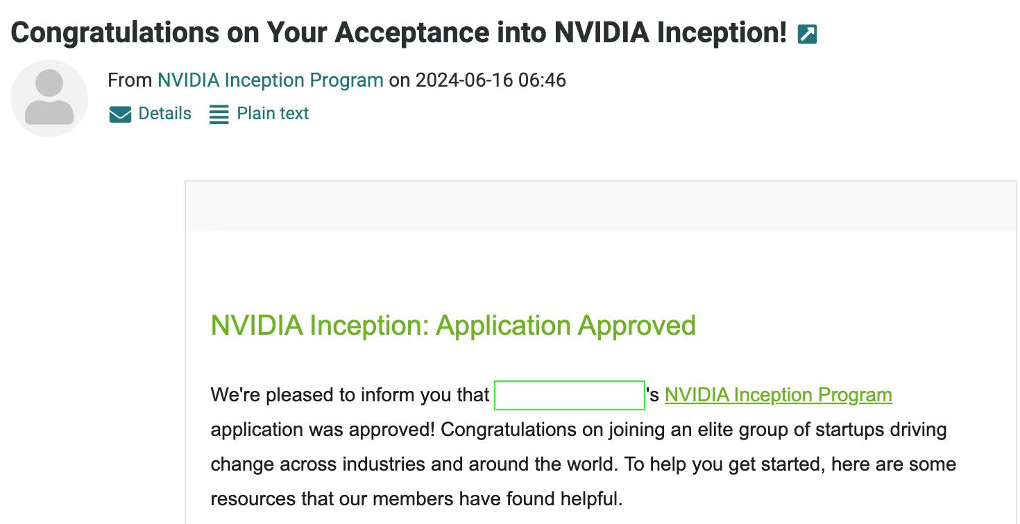The width and height of the screenshot is (1020, 524).
Task: Click the empty green-outlined box
Action: tap(569, 395)
